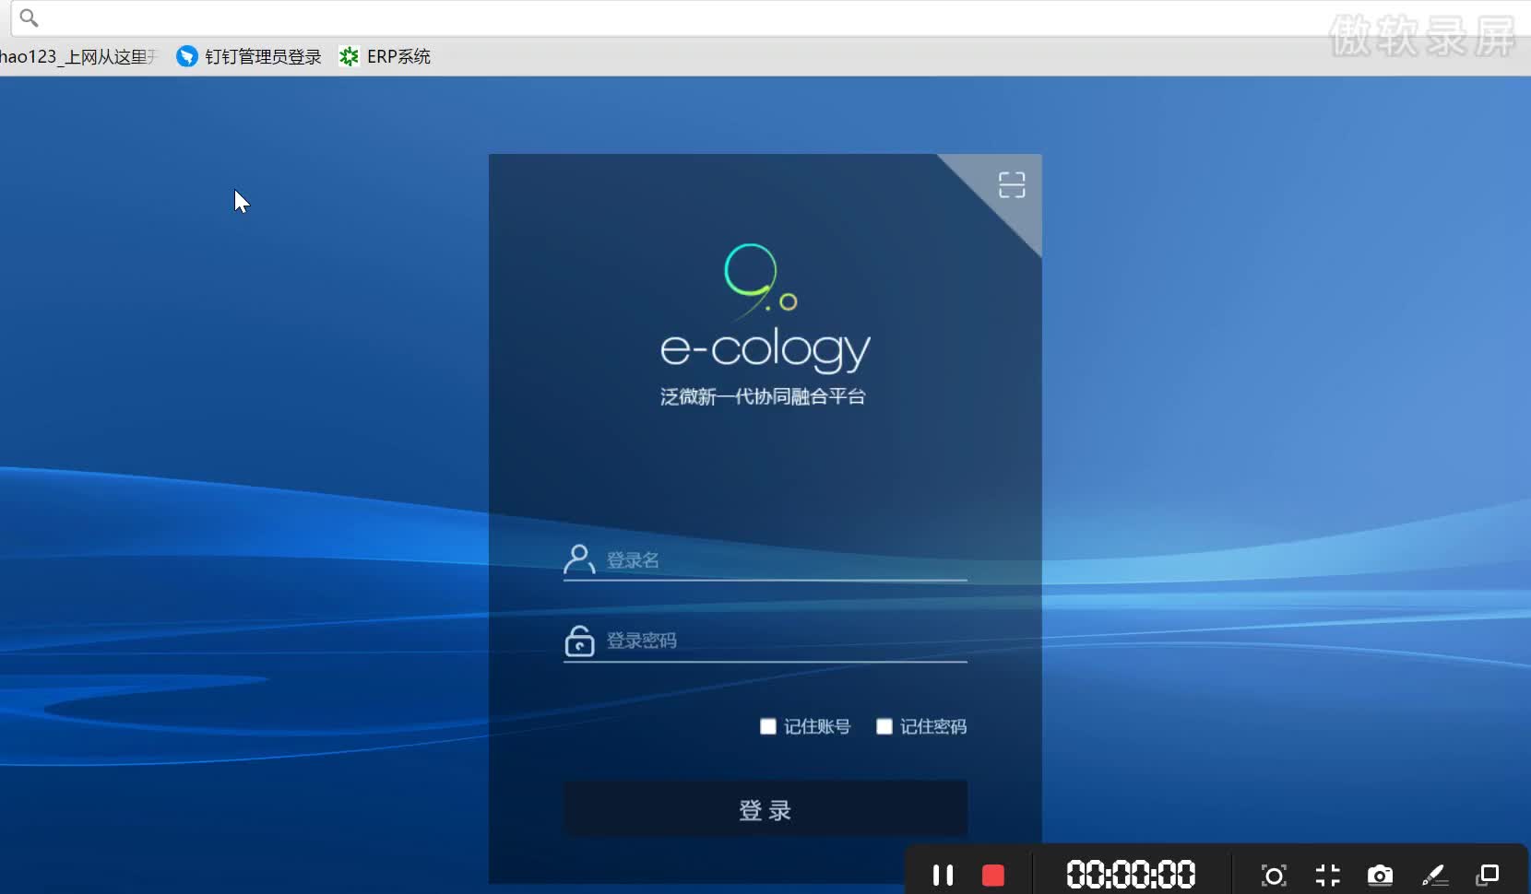Select the annotation pen tool
Screen dimensions: 1531x894
click(1435, 875)
